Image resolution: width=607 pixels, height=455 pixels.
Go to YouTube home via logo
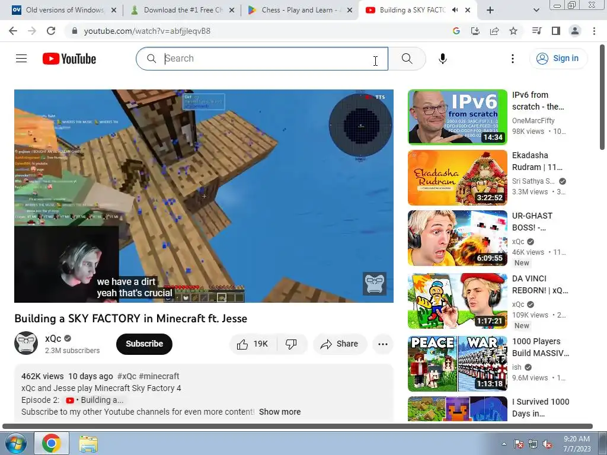point(69,59)
